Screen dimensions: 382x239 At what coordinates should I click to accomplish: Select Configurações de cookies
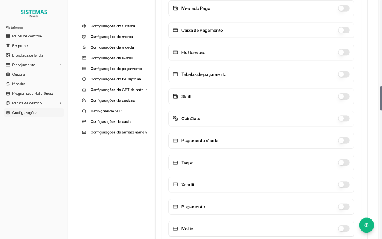point(112,100)
